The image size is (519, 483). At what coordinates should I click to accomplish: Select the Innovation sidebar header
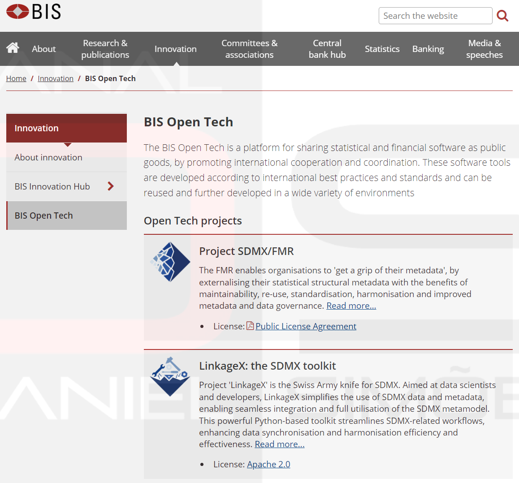(x=66, y=128)
